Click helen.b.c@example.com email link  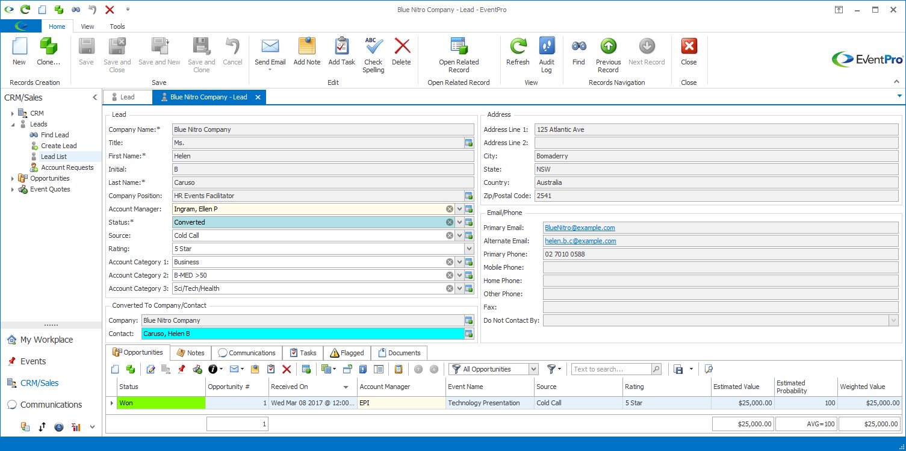tap(580, 241)
